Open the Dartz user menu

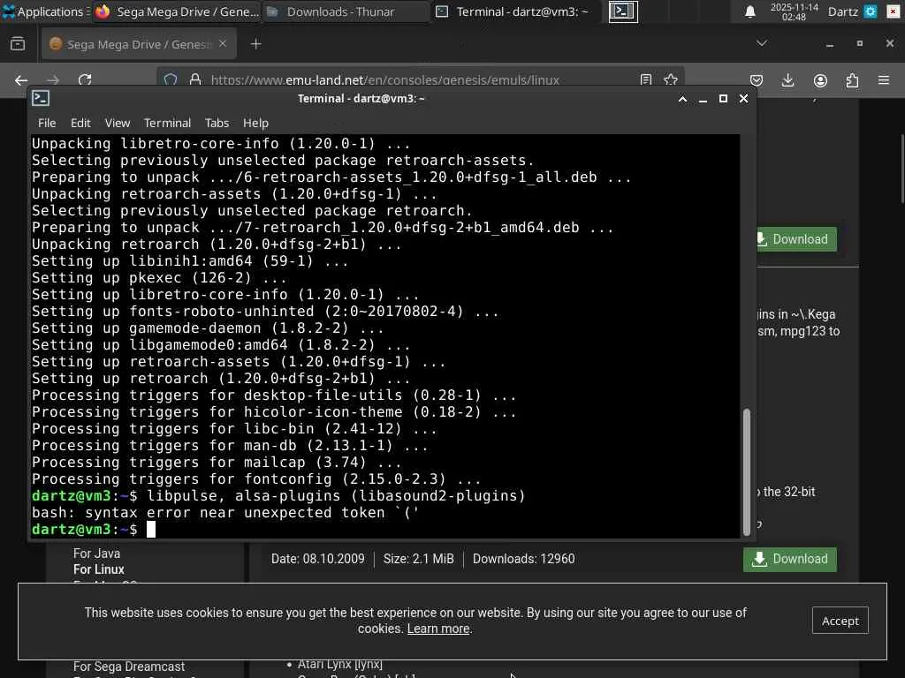(842, 11)
